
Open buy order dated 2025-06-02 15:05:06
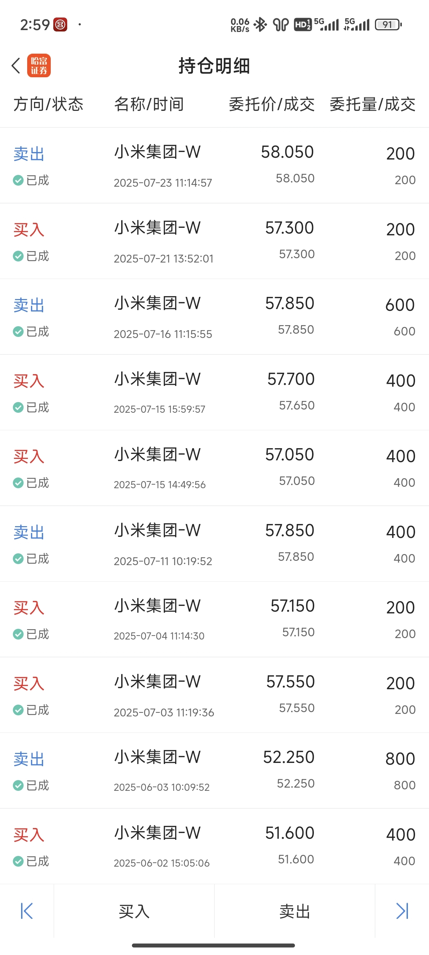[x=214, y=846]
